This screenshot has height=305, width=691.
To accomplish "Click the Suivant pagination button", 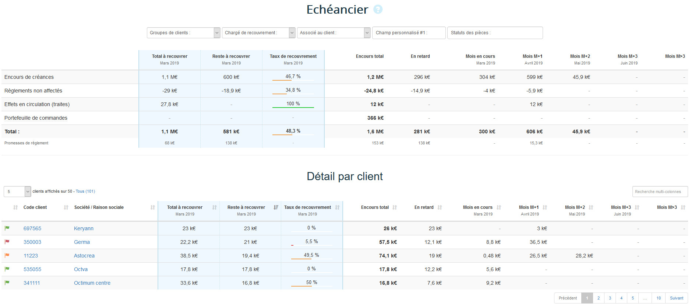I will (x=676, y=298).
